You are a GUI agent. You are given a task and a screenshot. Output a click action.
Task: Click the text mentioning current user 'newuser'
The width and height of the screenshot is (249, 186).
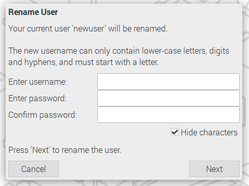point(88,28)
